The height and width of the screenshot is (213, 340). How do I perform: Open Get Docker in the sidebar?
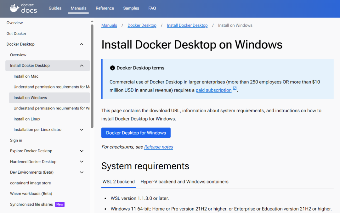click(x=16, y=34)
